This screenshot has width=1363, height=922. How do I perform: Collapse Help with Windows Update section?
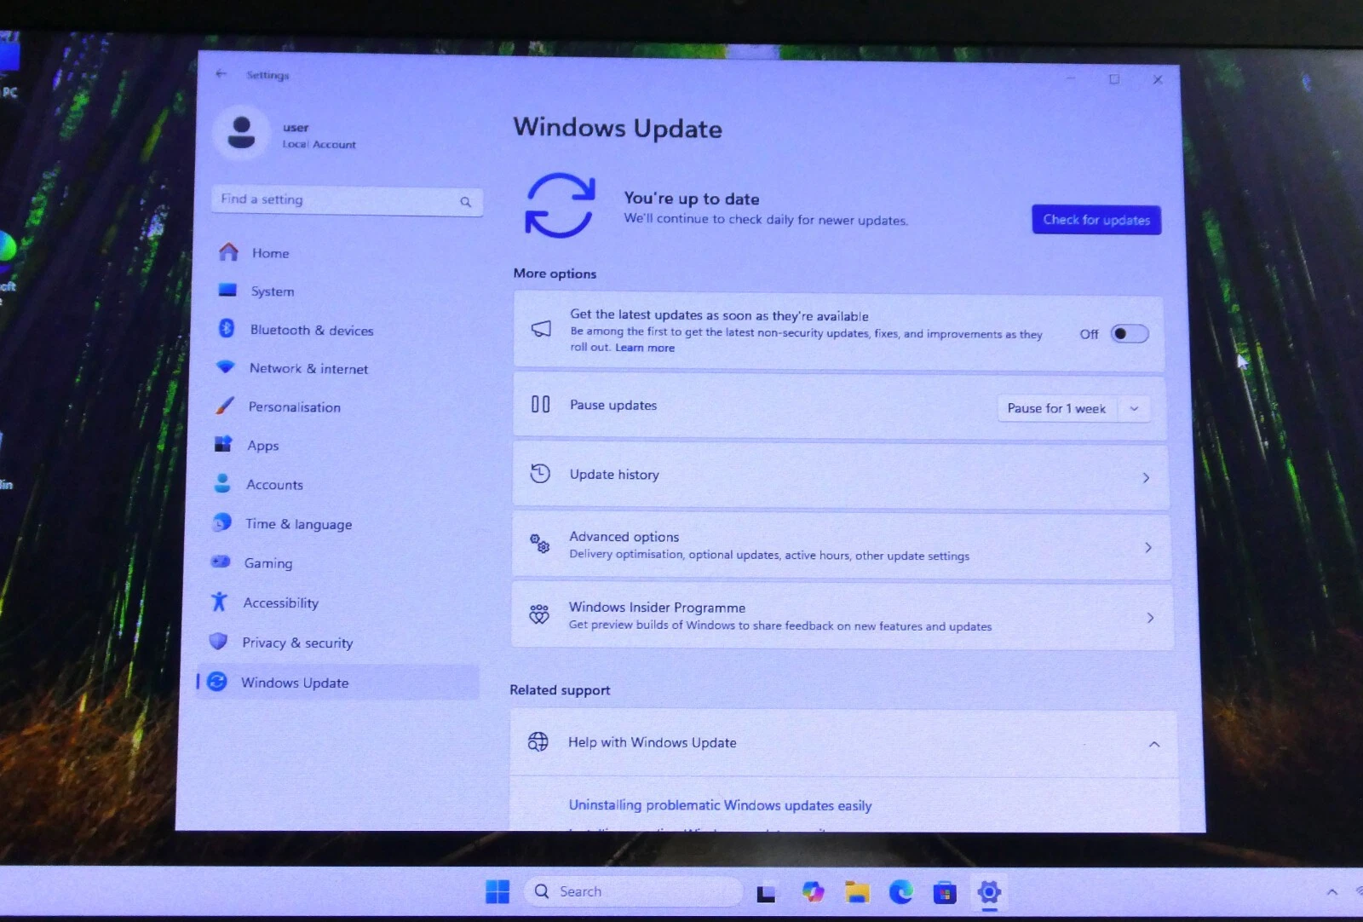pyautogui.click(x=1154, y=745)
